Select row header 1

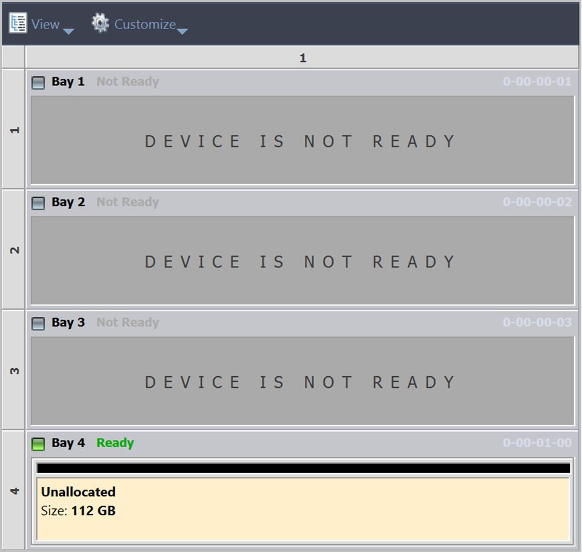pyautogui.click(x=13, y=129)
